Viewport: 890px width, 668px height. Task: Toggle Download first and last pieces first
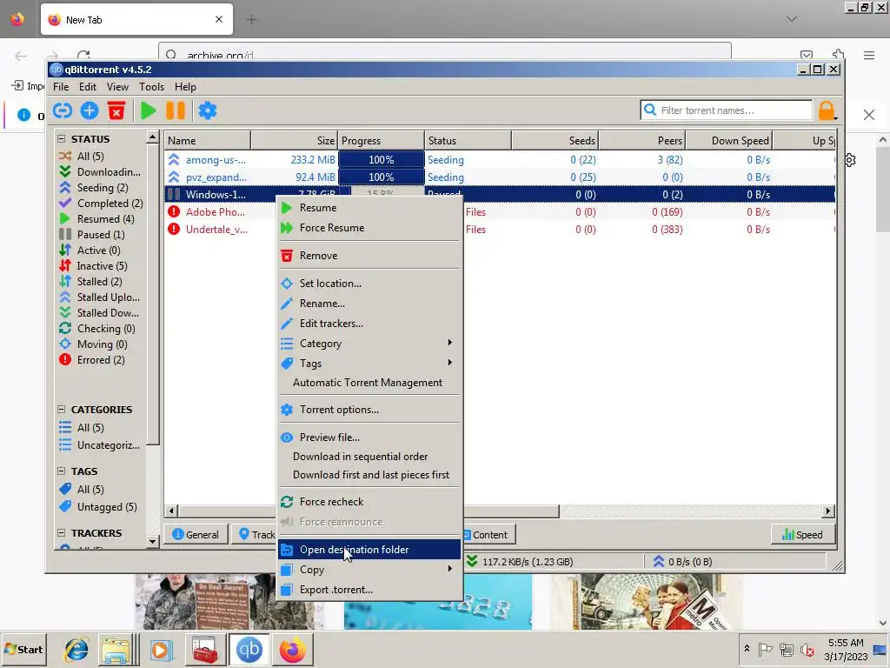click(x=369, y=474)
